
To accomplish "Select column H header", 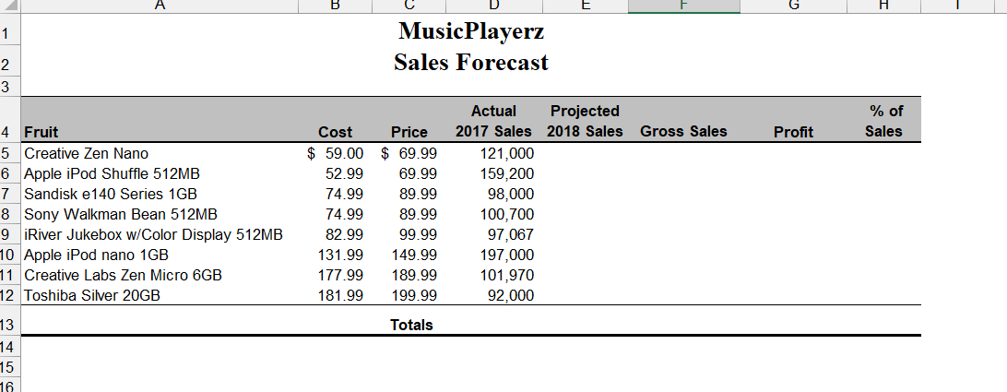I will pos(884,6).
